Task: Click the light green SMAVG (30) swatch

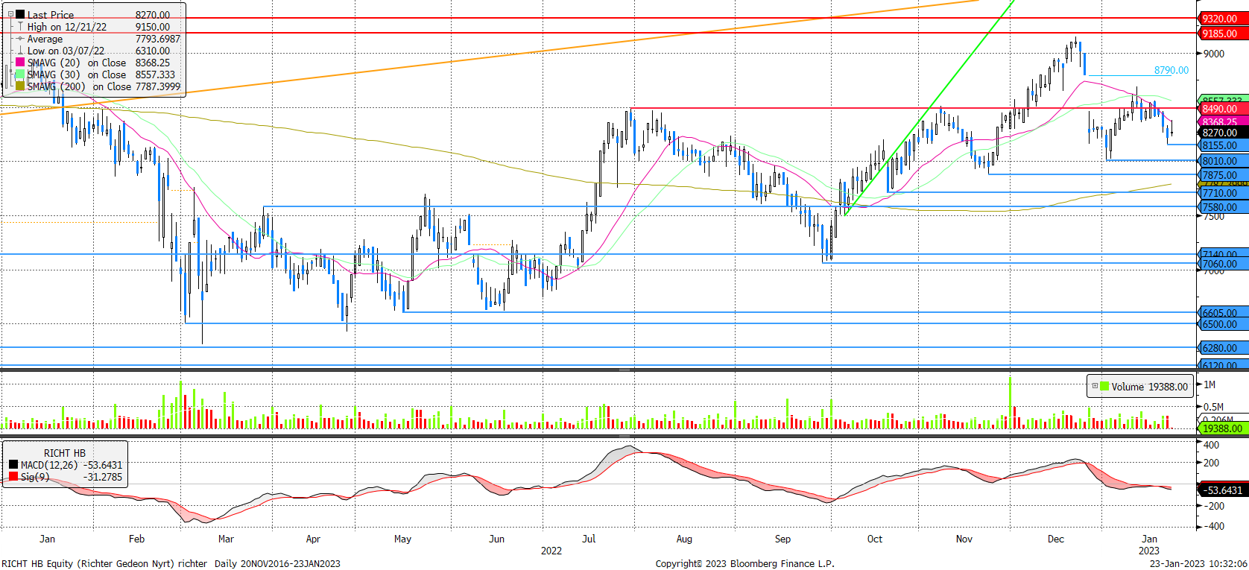Action: [x=20, y=75]
